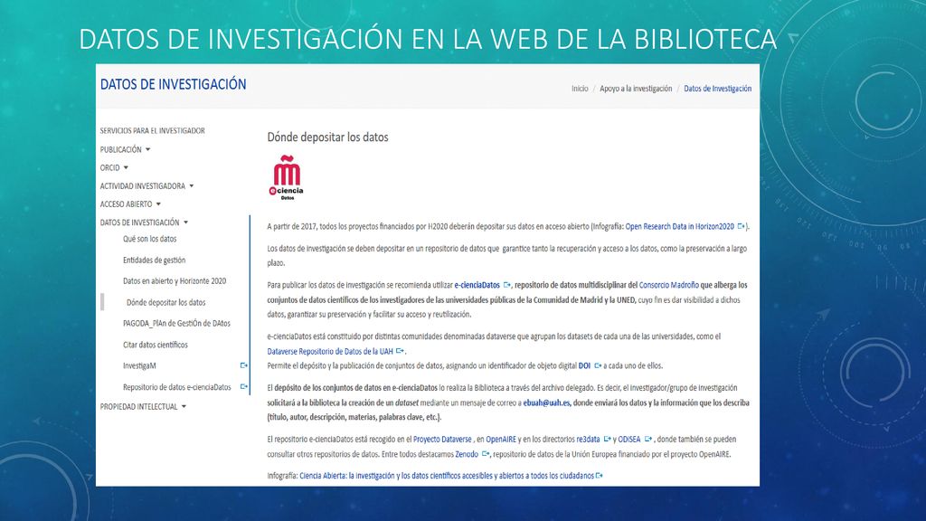Open SERVICIOS PARA EL INVESTIGADOR menu item

152,130
